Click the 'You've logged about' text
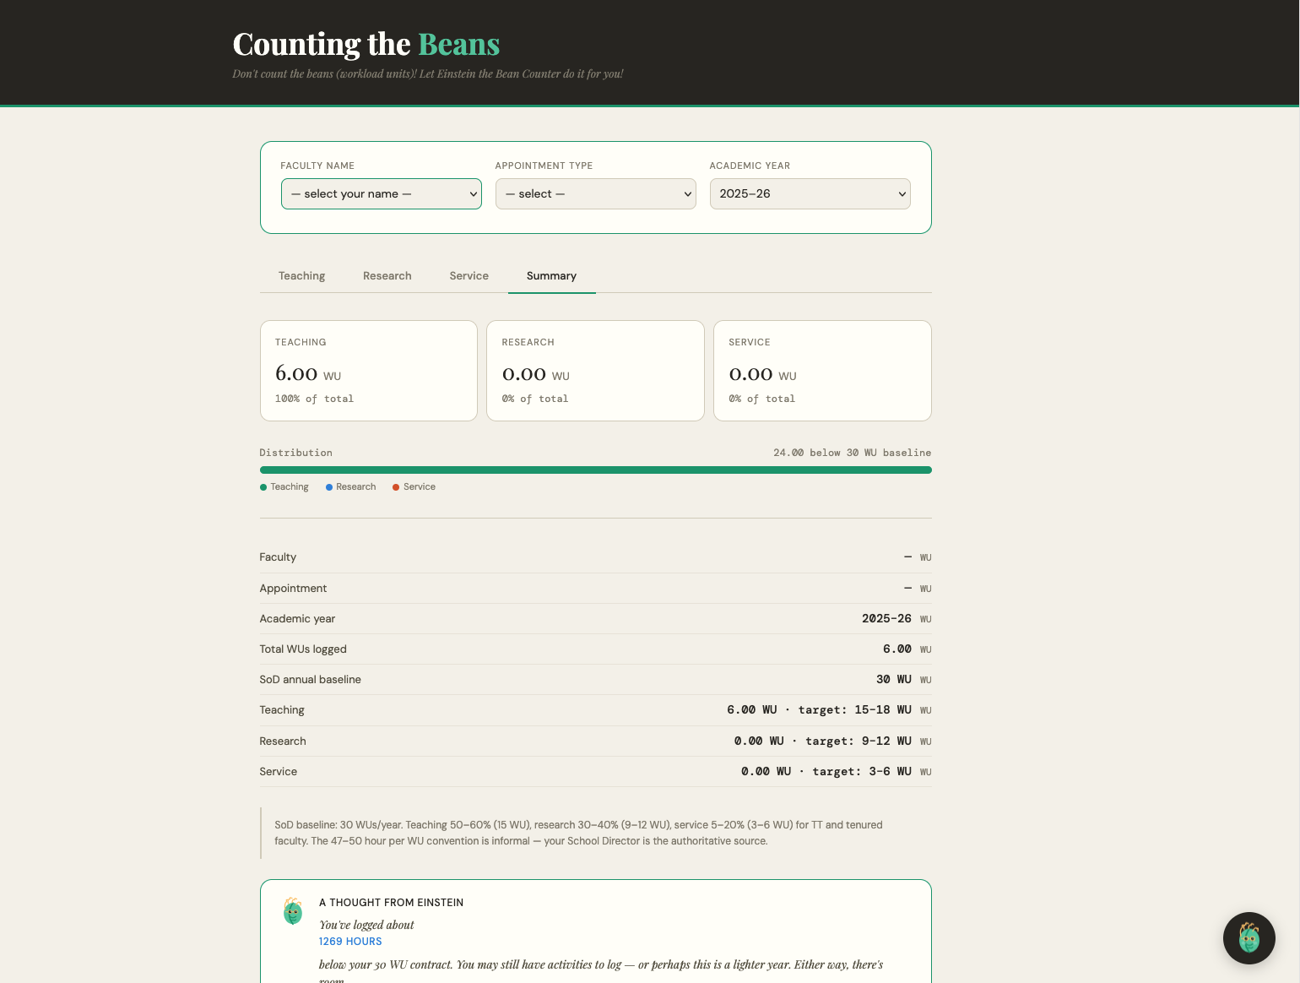Viewport: 1300px width, 983px height. [366, 926]
